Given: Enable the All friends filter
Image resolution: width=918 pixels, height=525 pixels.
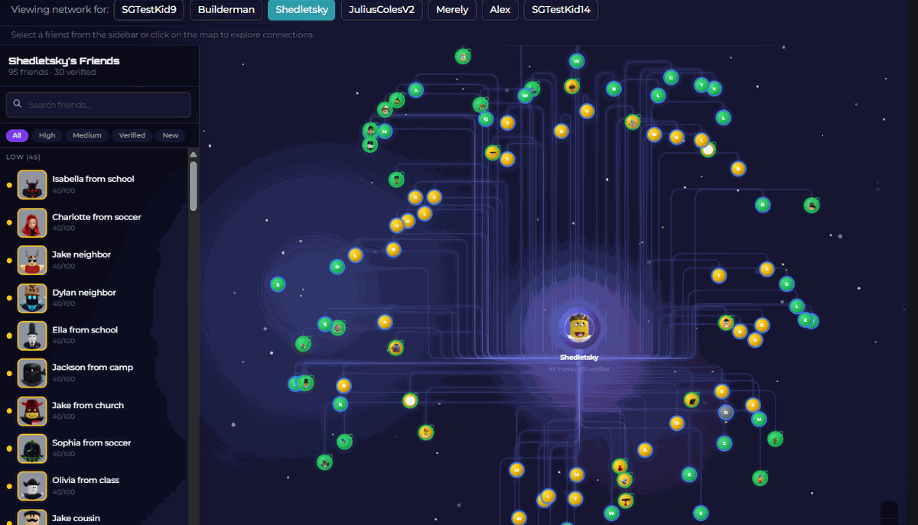Looking at the screenshot, I should point(16,135).
